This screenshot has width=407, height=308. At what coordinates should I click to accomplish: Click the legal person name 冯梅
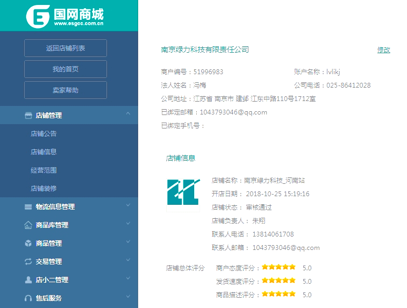click(x=200, y=85)
